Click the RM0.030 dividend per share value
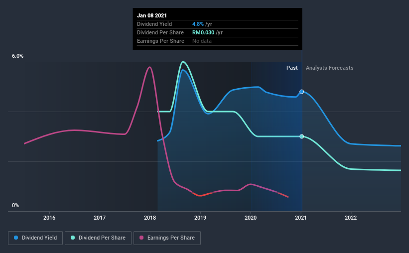The height and width of the screenshot is (253, 409). click(x=203, y=32)
